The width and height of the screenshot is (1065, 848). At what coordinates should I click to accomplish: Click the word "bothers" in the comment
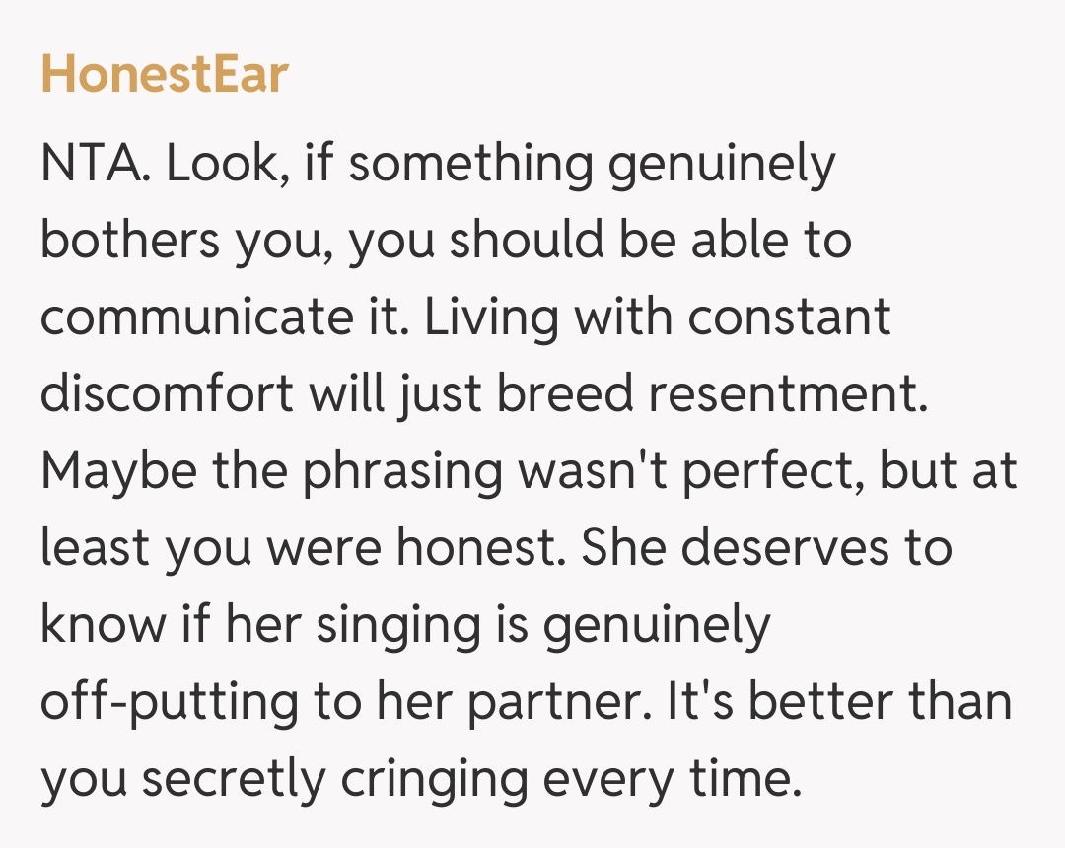(128, 242)
